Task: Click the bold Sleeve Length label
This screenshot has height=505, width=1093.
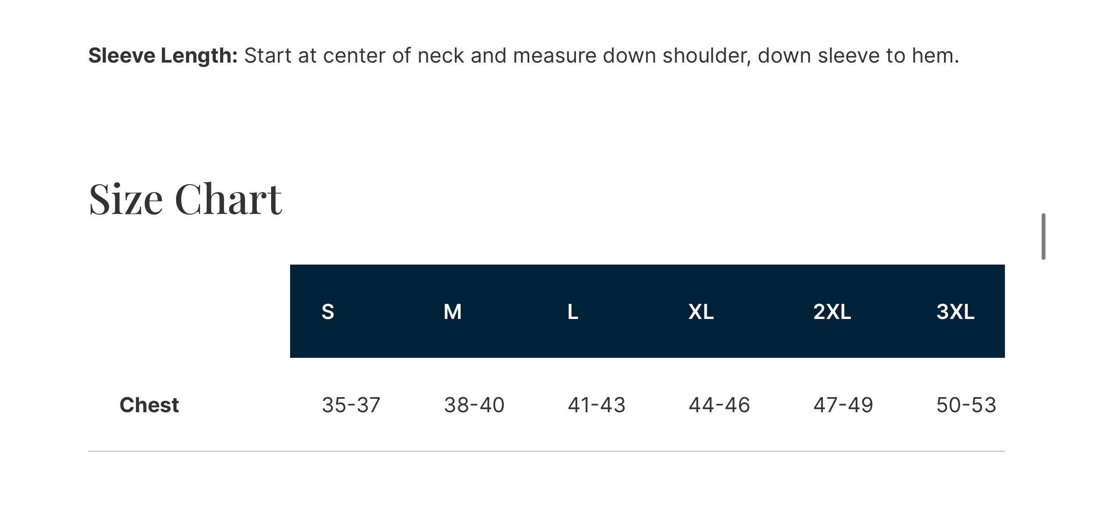Action: coord(163,56)
